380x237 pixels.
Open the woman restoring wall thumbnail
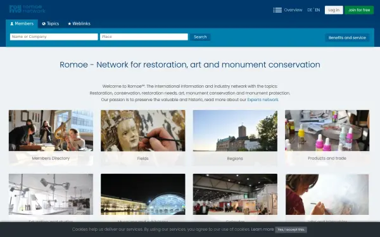(x=327, y=194)
